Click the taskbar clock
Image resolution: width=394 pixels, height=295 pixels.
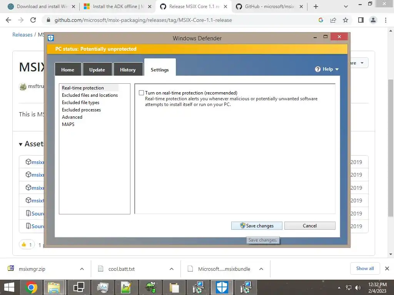[x=377, y=288]
